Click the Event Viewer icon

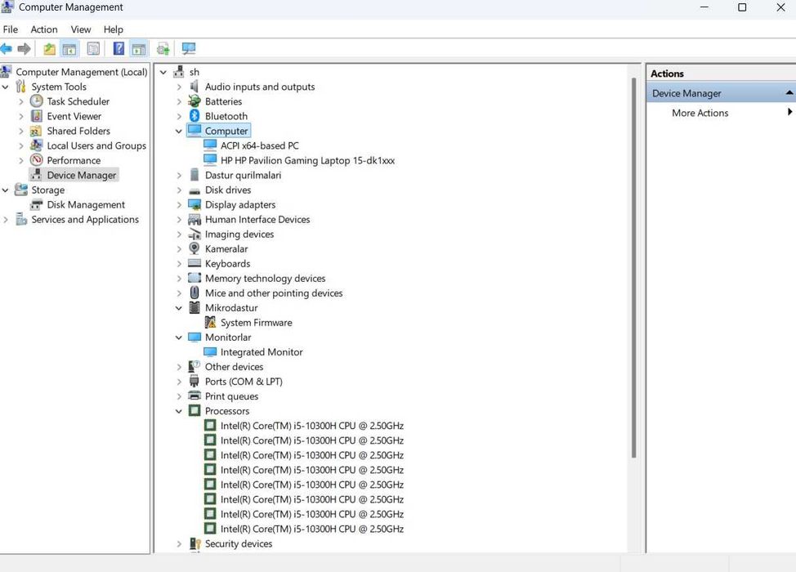(37, 116)
